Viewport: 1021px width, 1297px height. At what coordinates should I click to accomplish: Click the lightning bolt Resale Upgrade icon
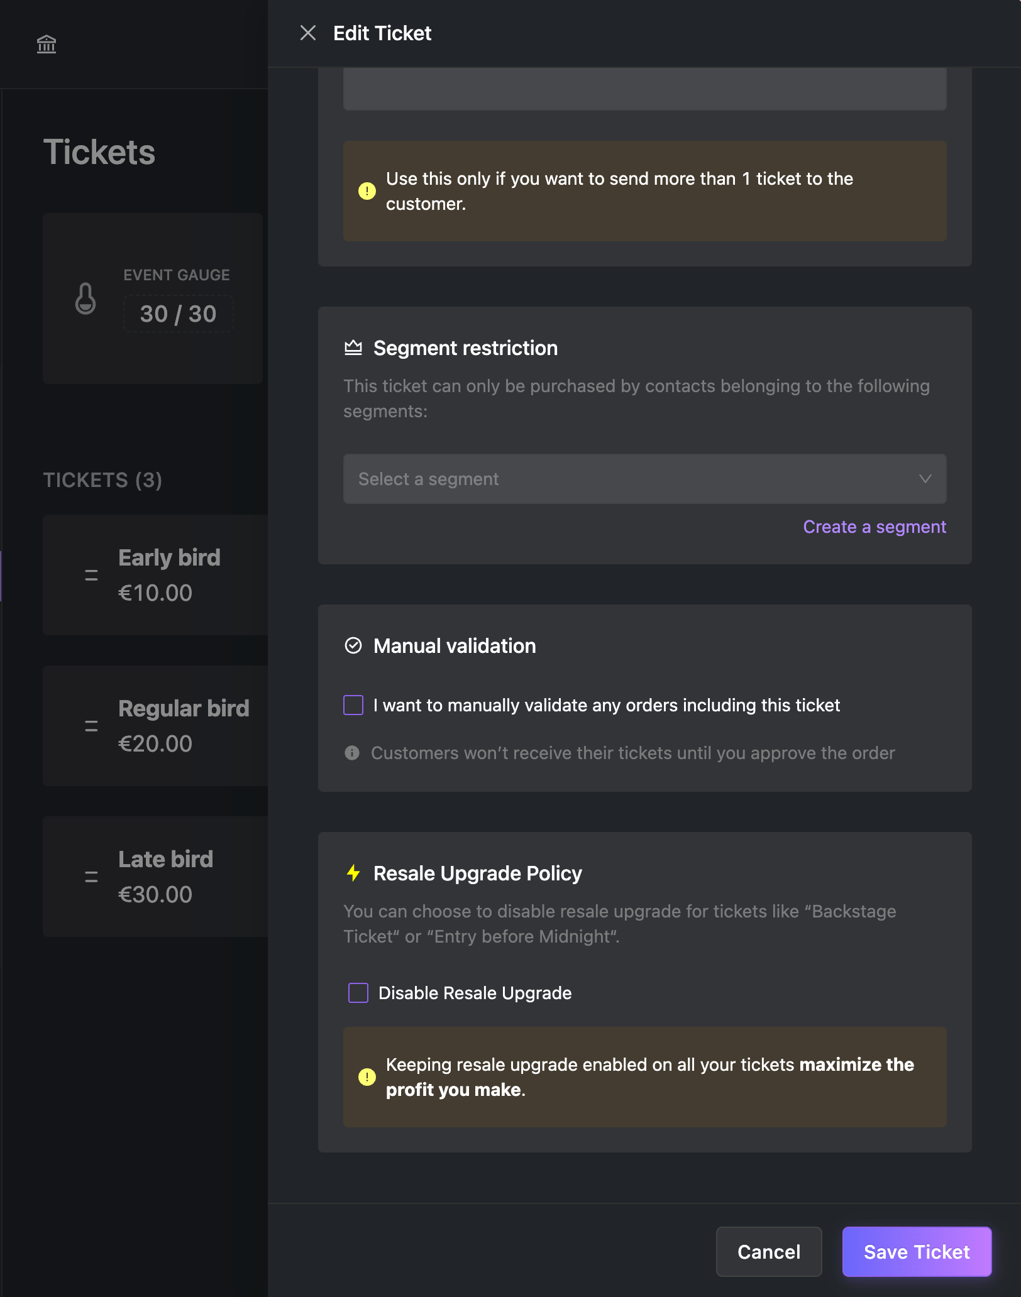pyautogui.click(x=353, y=873)
